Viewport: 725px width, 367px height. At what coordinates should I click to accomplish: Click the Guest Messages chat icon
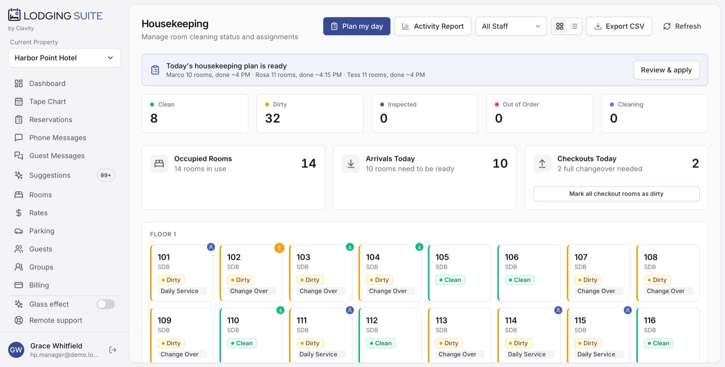pyautogui.click(x=19, y=156)
